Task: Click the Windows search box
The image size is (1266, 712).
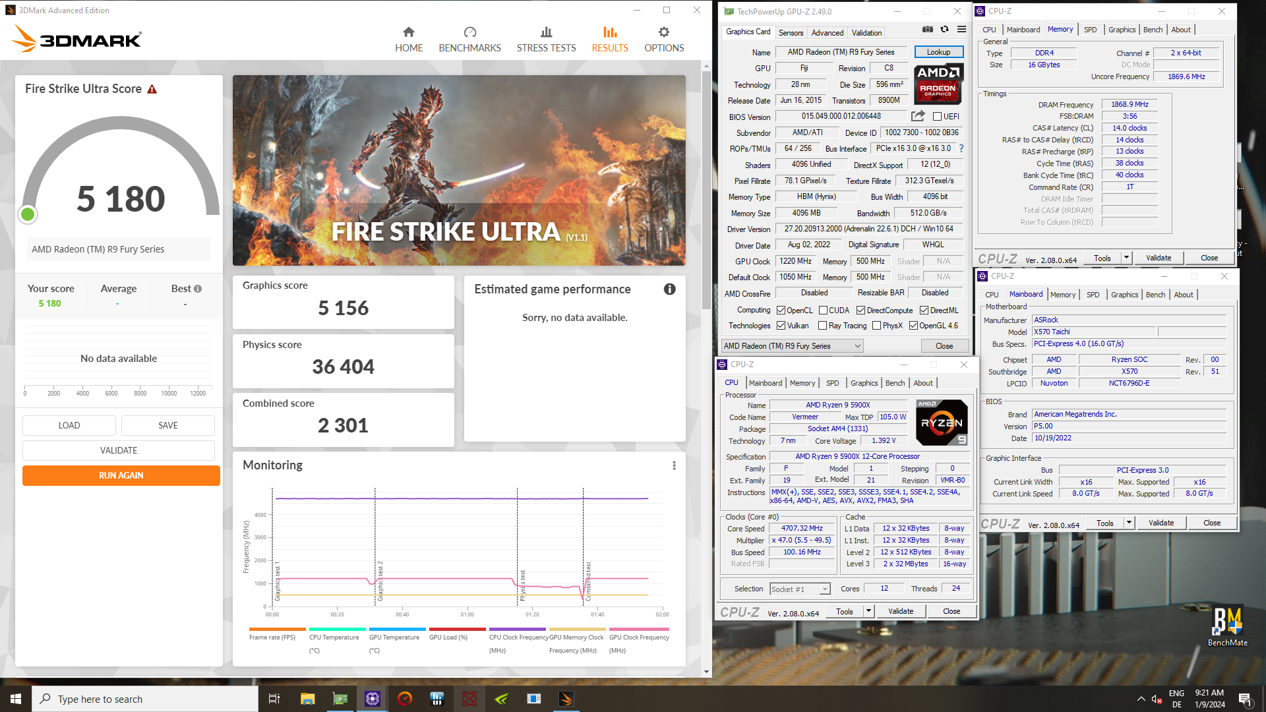Action: [145, 699]
